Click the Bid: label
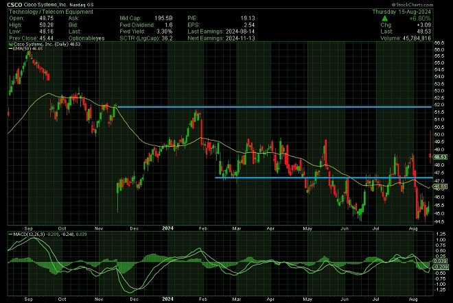The width and height of the screenshot is (453, 303). (x=73, y=25)
